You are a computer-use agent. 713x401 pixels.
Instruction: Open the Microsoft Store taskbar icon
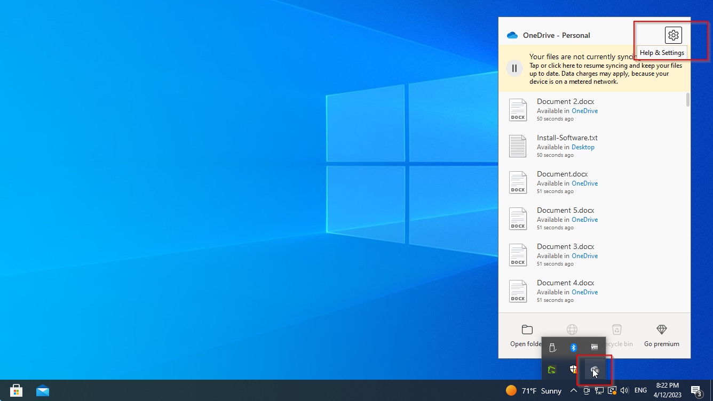[x=17, y=390]
